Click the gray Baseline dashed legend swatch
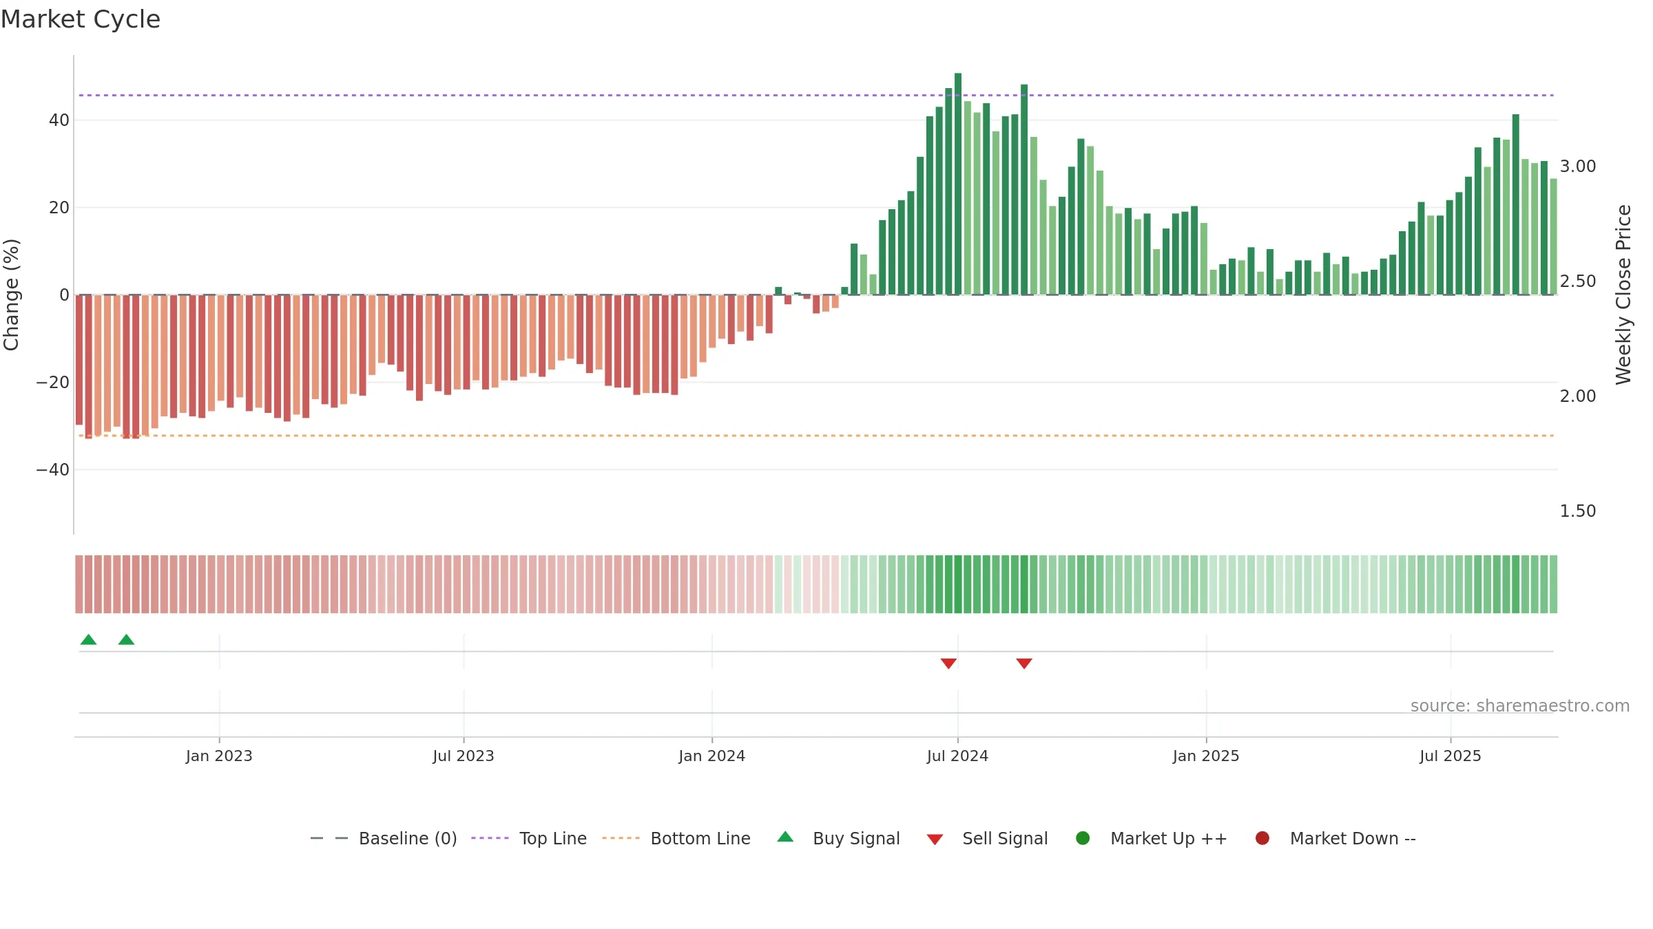This screenshot has height=929, width=1653. point(329,838)
